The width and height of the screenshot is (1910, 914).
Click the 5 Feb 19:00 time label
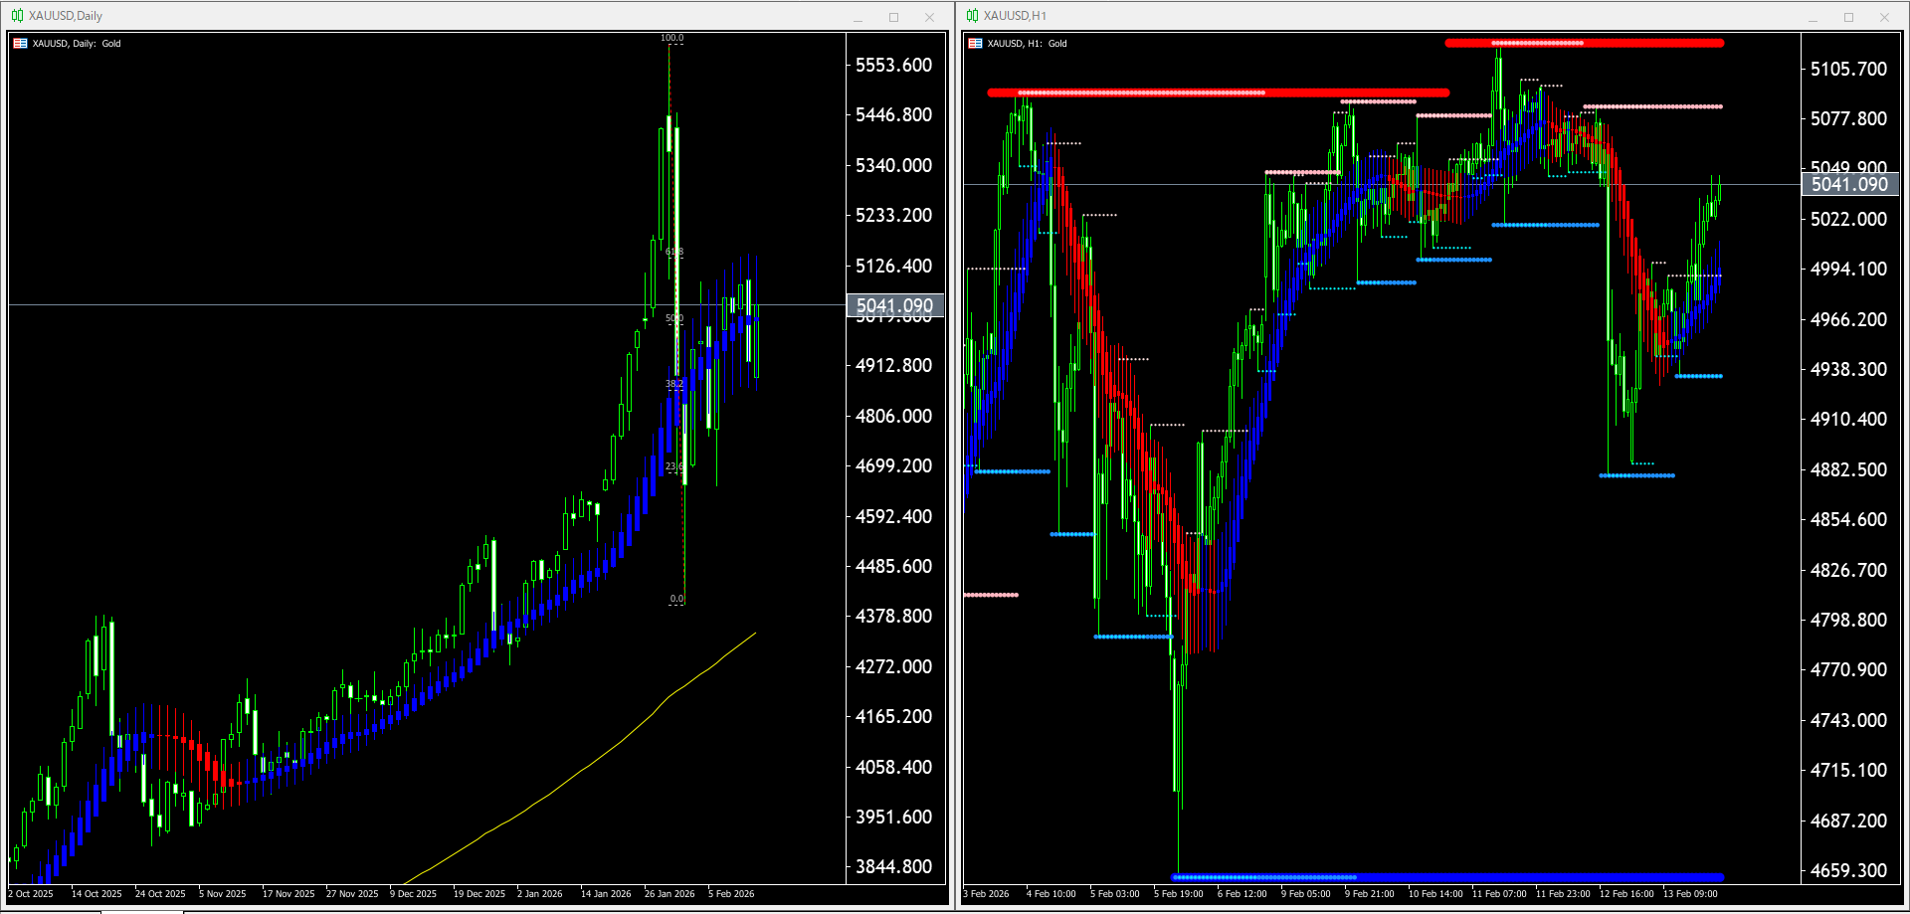point(1179,894)
